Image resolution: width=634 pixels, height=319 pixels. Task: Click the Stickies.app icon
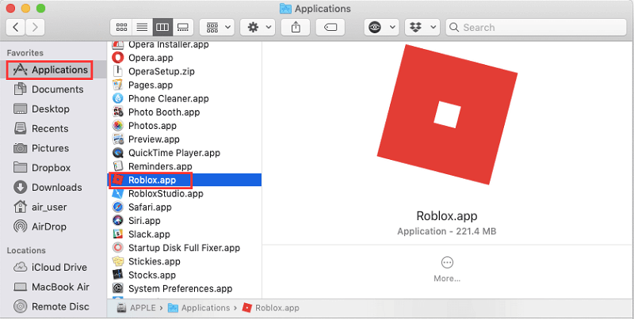coord(117,261)
